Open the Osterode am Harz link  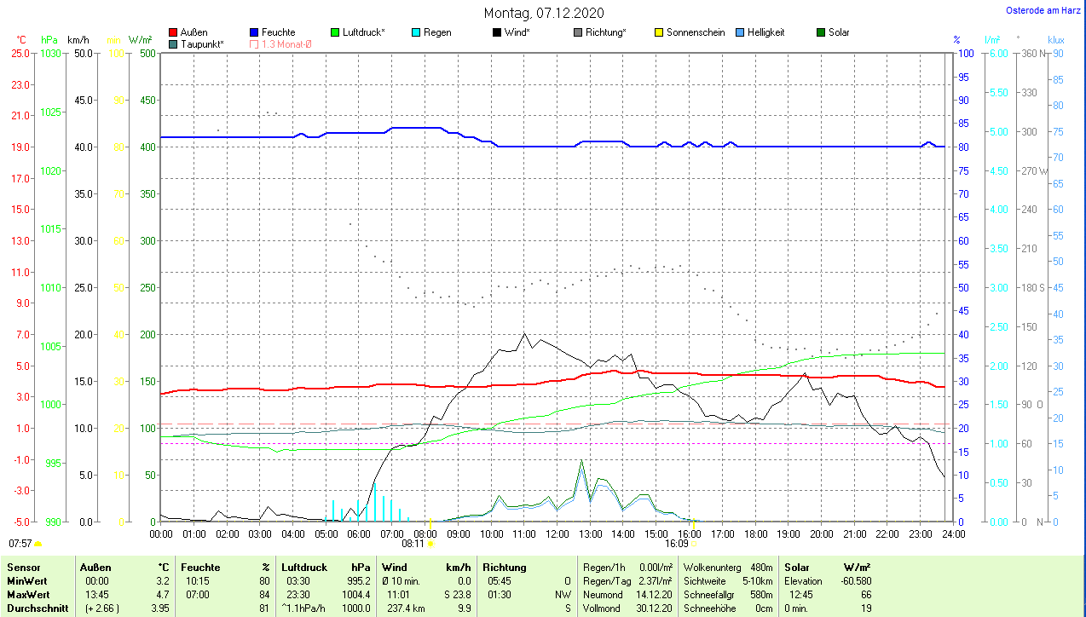coord(1044,10)
